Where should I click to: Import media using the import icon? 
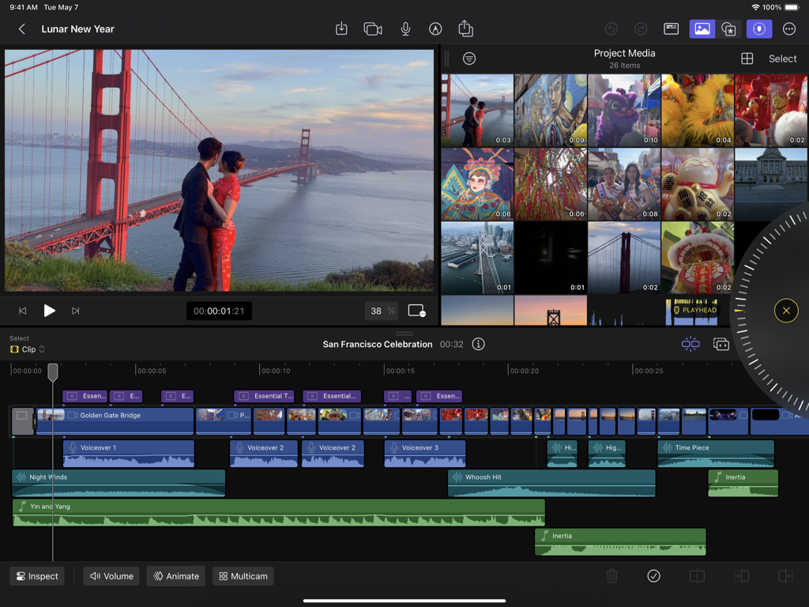tap(341, 28)
